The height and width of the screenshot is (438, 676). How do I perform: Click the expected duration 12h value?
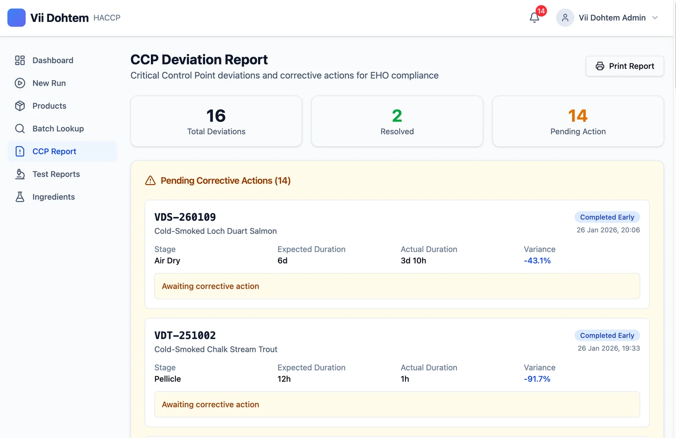click(284, 379)
